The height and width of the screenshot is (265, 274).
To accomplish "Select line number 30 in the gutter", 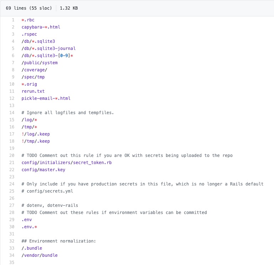I will tap(12, 227).
